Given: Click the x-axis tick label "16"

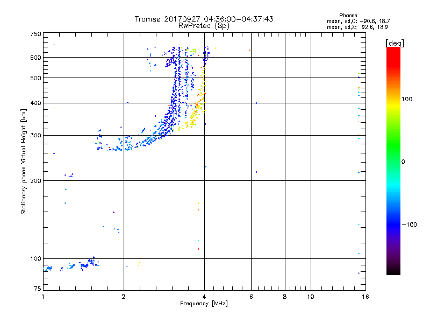Looking at the screenshot, I should click(x=365, y=297).
